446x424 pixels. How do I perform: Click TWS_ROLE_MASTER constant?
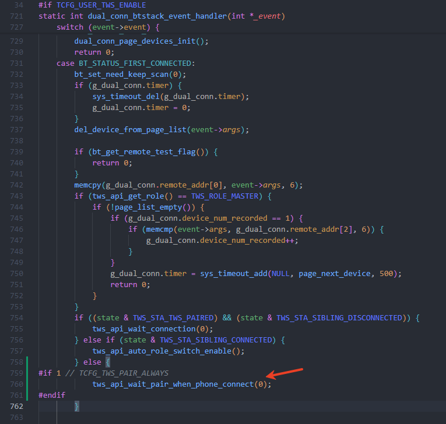coord(224,196)
